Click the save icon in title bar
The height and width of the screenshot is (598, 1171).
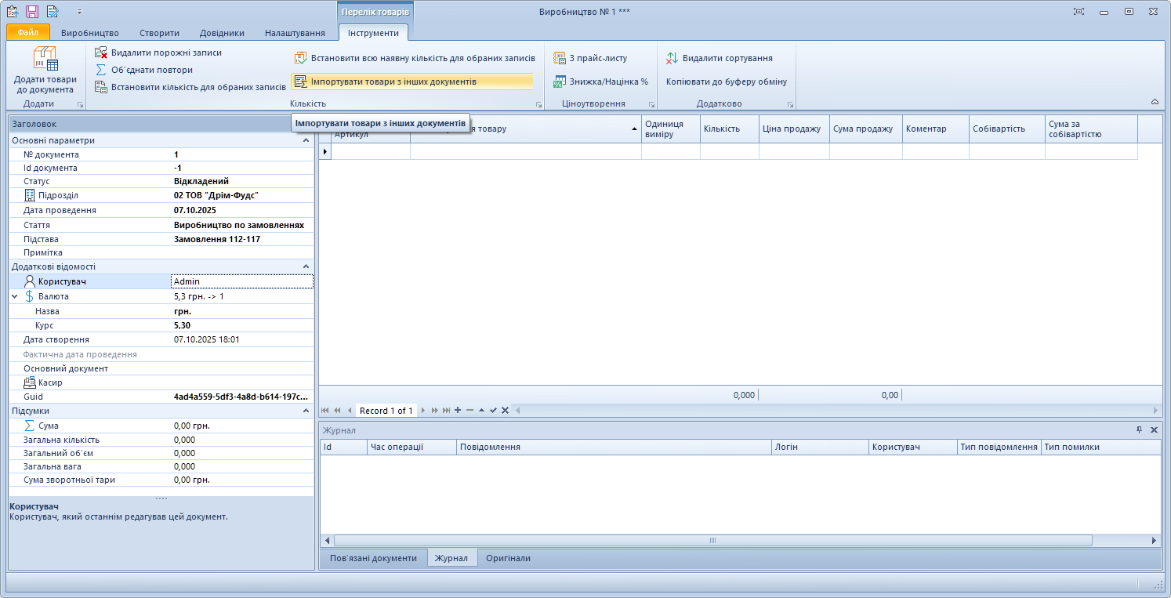[x=32, y=12]
